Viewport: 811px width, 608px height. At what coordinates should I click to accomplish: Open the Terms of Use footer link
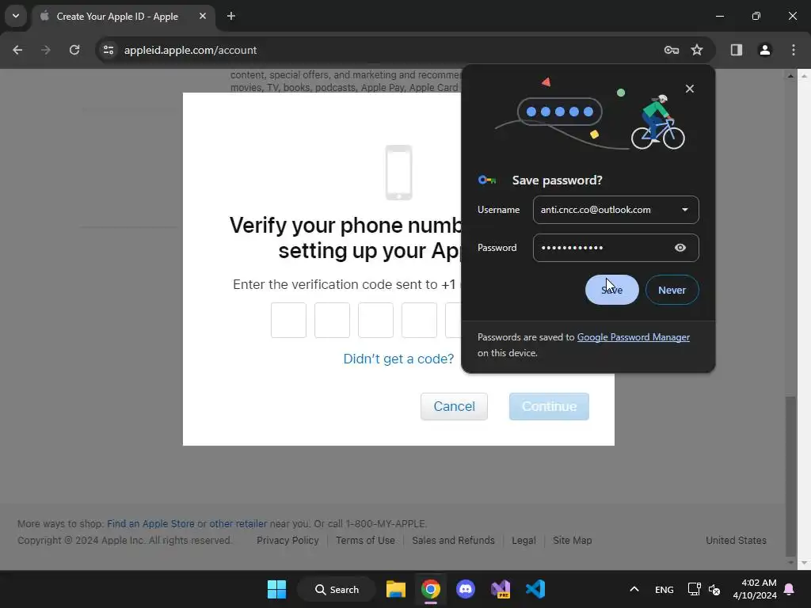(365, 540)
